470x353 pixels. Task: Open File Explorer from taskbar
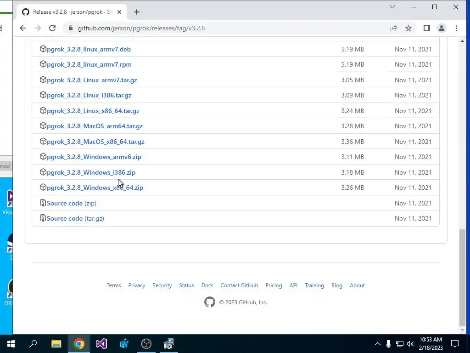tap(56, 344)
